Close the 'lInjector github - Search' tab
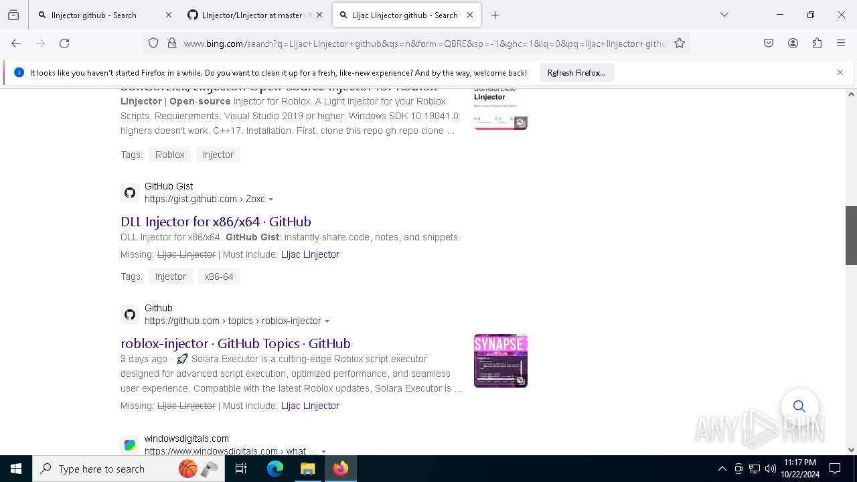The image size is (857, 482). (168, 15)
